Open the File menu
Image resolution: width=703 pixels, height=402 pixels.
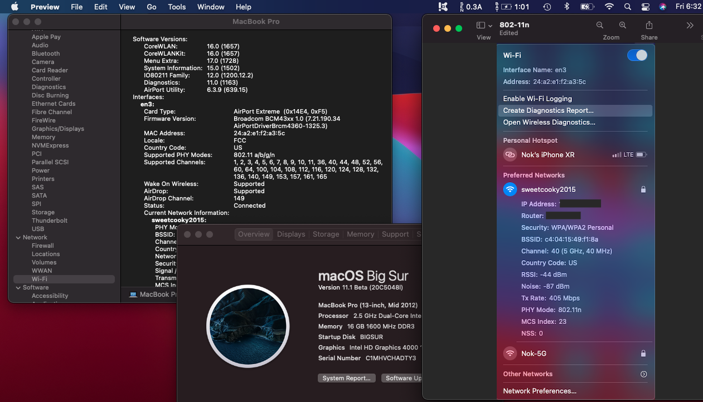click(x=77, y=7)
